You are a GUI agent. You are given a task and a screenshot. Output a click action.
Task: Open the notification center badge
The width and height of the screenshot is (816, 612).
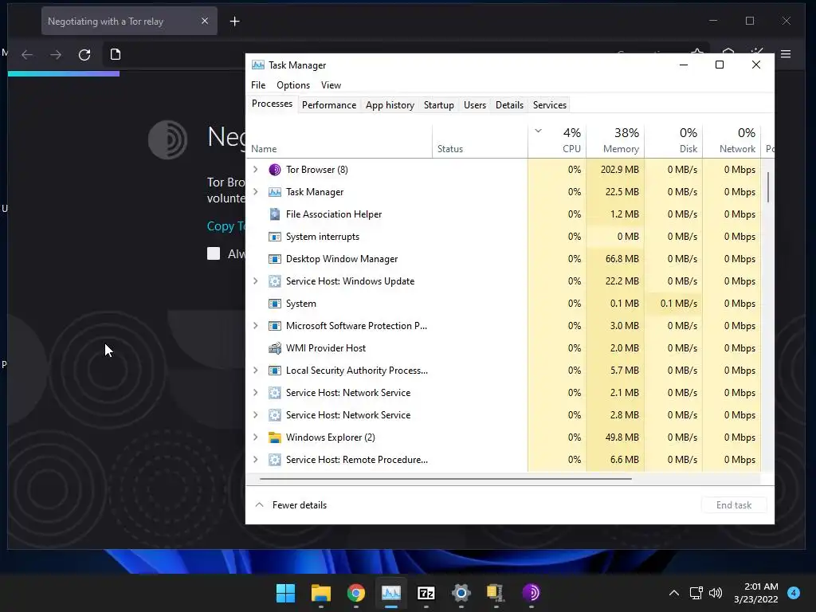click(x=794, y=593)
